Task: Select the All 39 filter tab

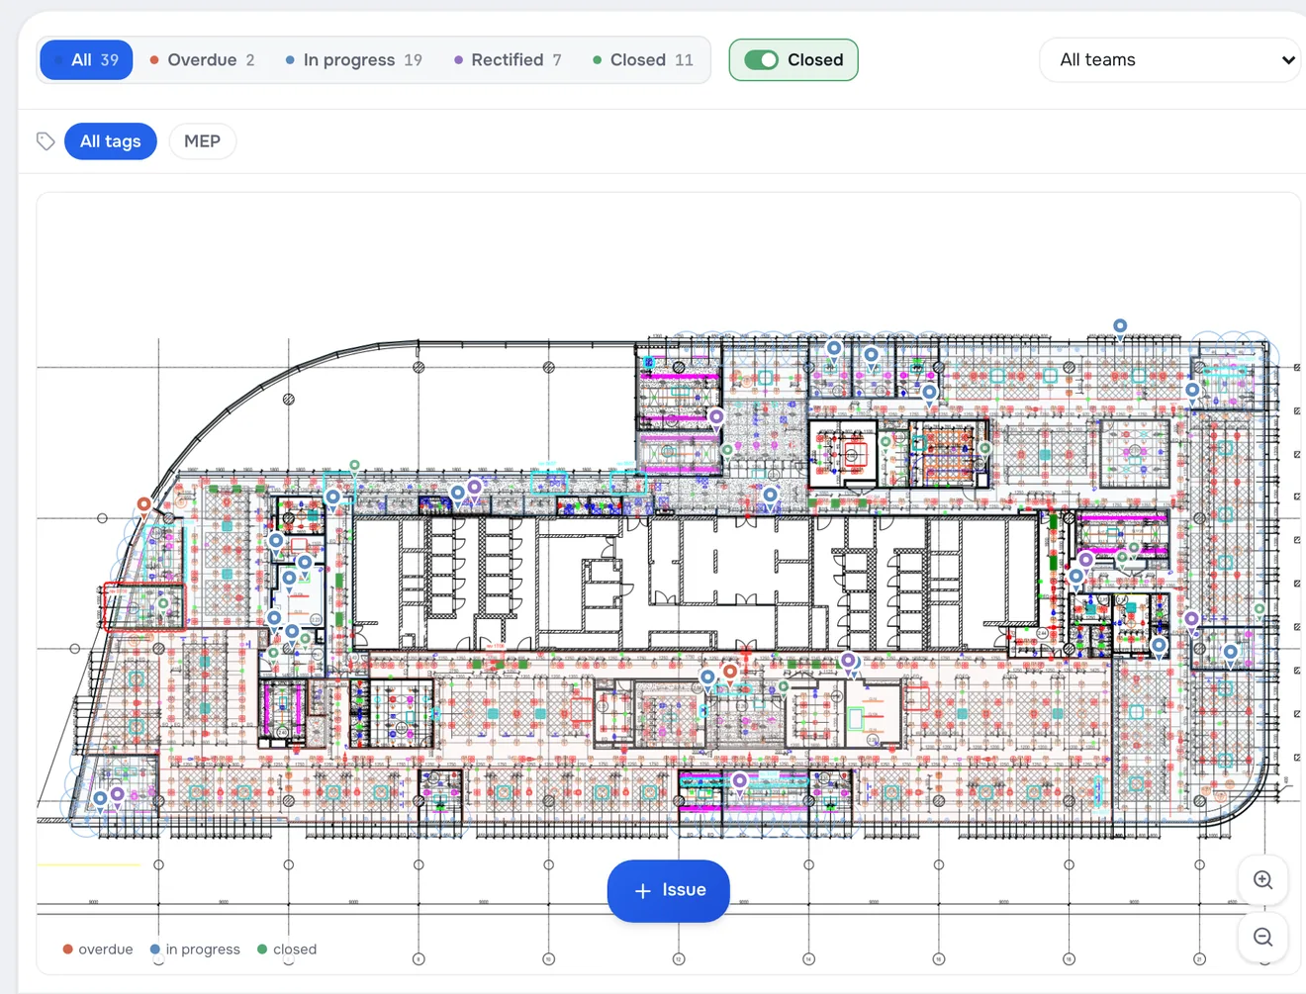Action: point(86,60)
